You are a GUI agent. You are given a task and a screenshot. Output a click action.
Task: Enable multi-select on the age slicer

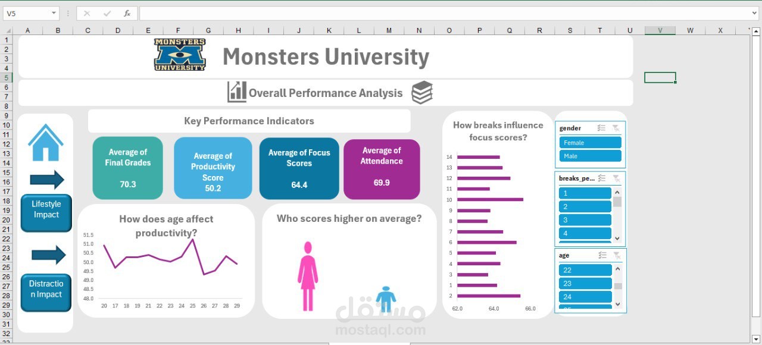coord(602,255)
